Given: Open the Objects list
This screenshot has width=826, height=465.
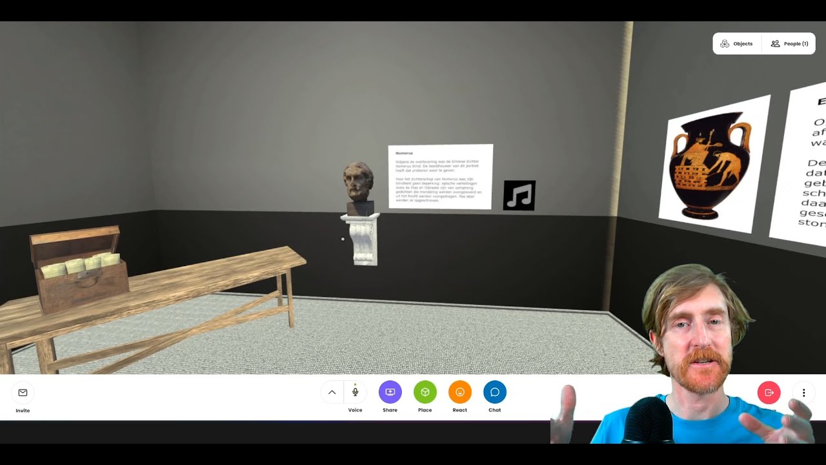Looking at the screenshot, I should coord(737,44).
